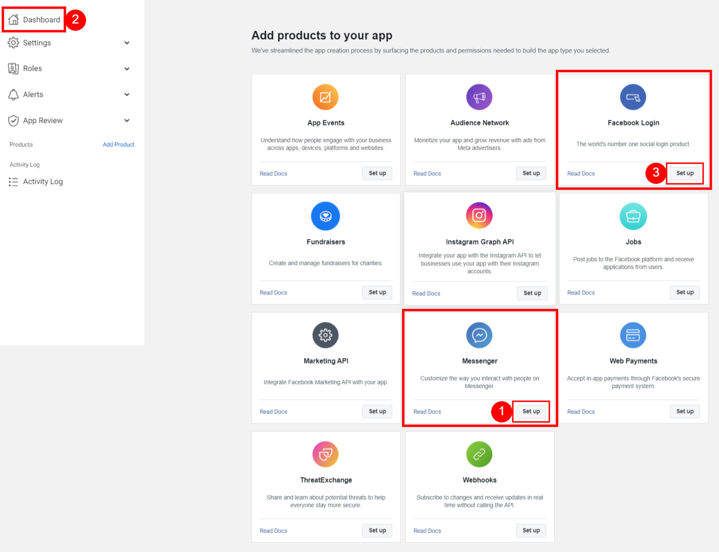Select the Audience Network megaphone icon
The width and height of the screenshot is (719, 552).
(x=479, y=96)
